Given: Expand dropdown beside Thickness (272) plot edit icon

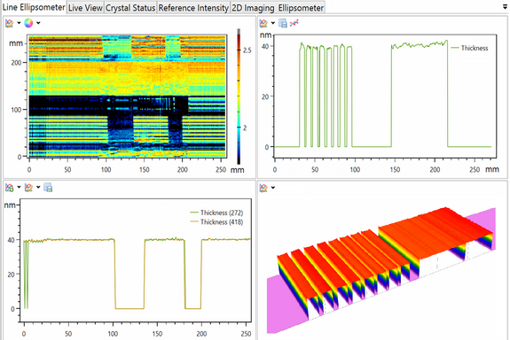Looking at the screenshot, I should (38, 188).
